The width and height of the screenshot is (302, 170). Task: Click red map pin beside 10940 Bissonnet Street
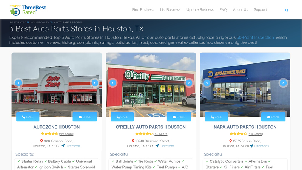click(x=133, y=141)
